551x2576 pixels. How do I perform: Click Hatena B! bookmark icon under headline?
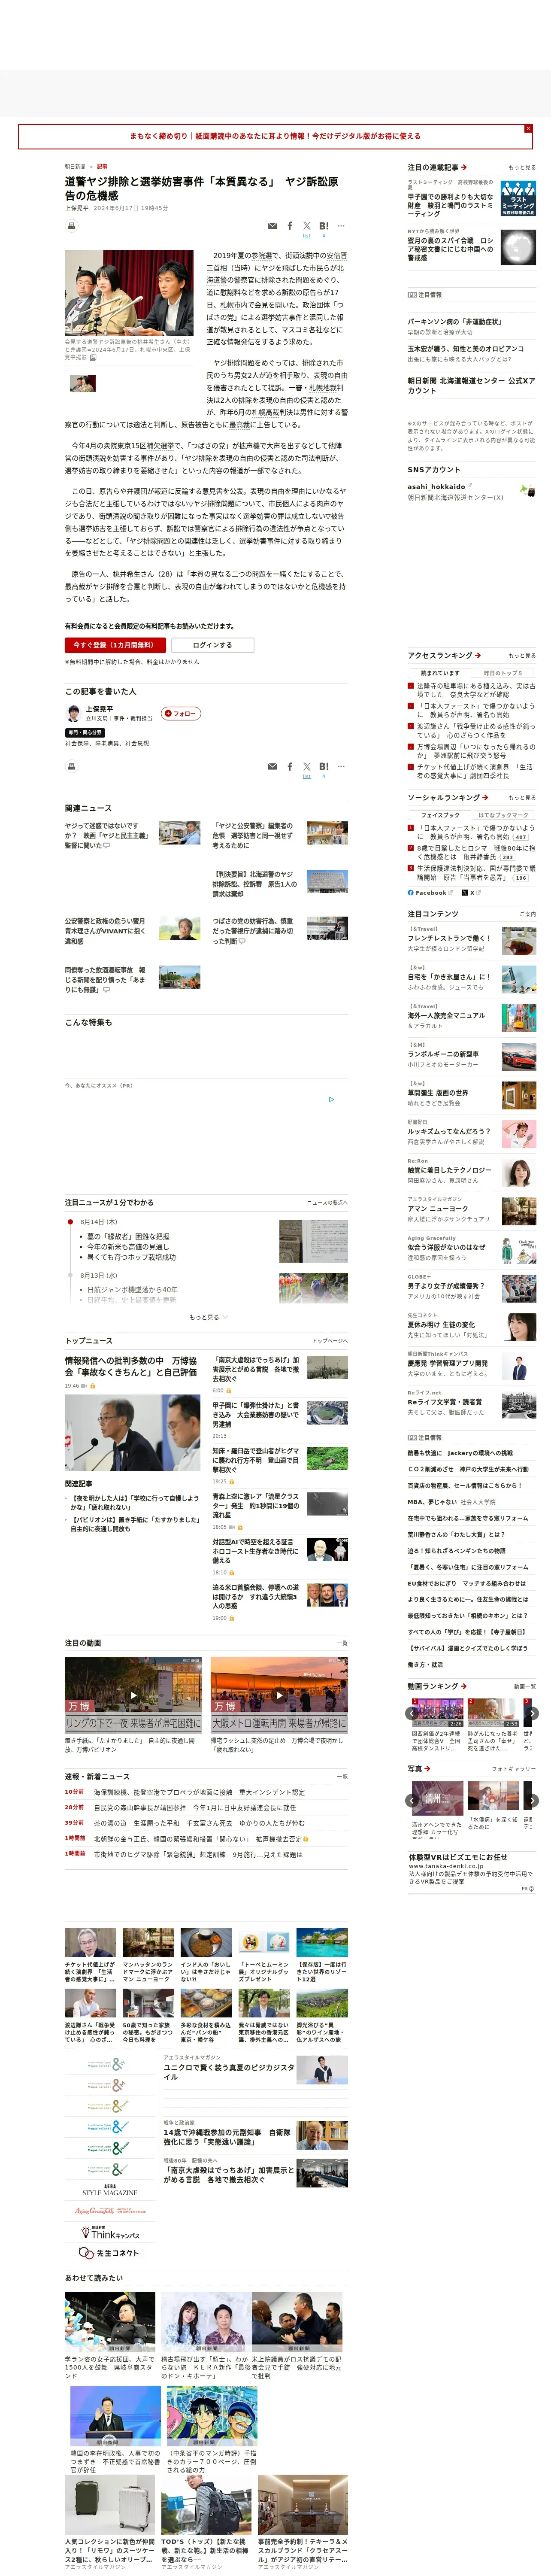click(323, 226)
